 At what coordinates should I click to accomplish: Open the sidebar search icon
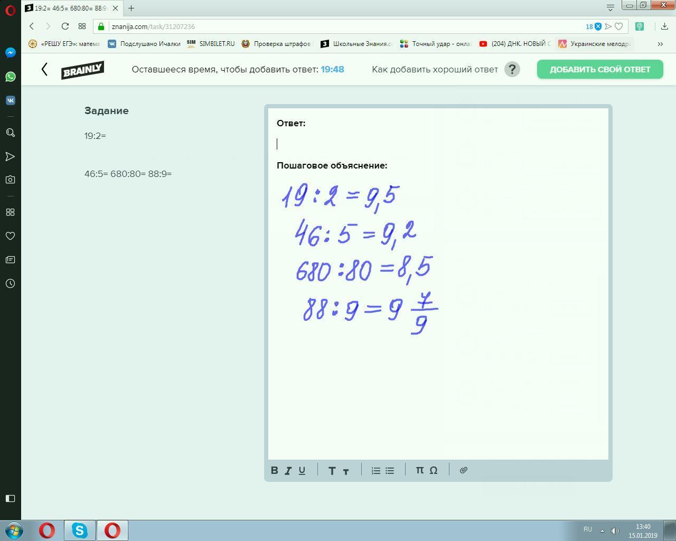point(10,133)
